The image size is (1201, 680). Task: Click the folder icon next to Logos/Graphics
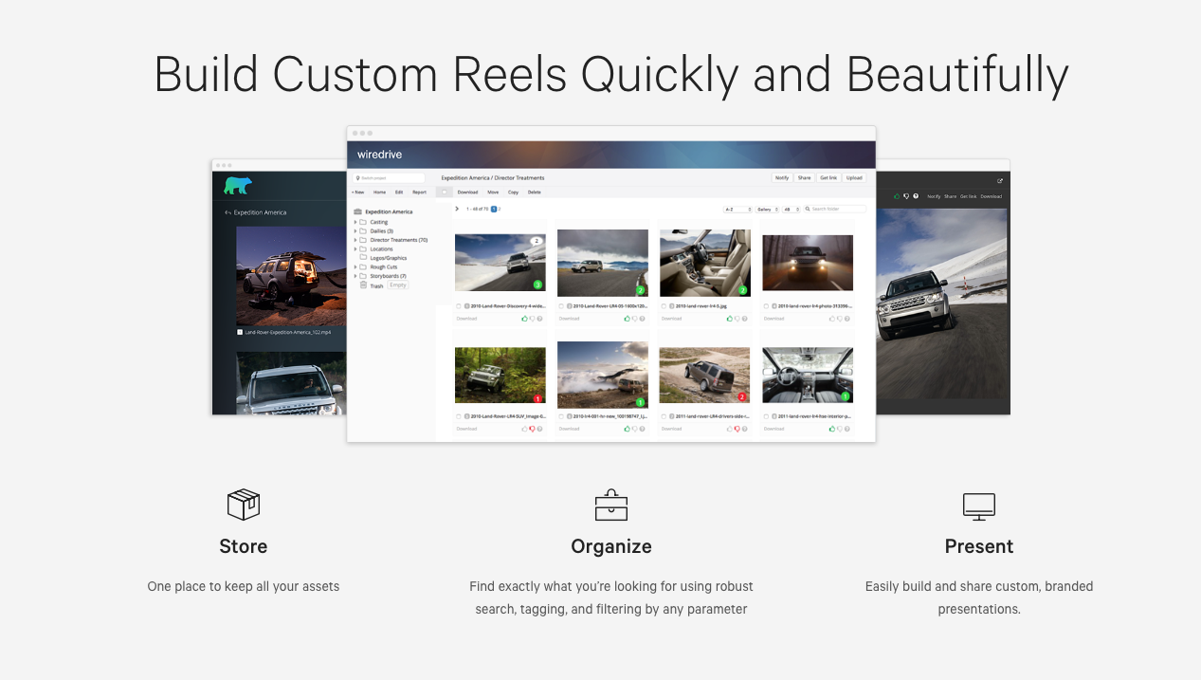363,258
